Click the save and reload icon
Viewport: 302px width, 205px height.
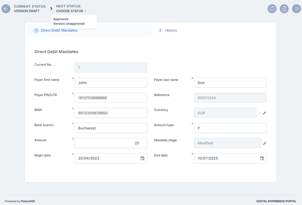(284, 9)
